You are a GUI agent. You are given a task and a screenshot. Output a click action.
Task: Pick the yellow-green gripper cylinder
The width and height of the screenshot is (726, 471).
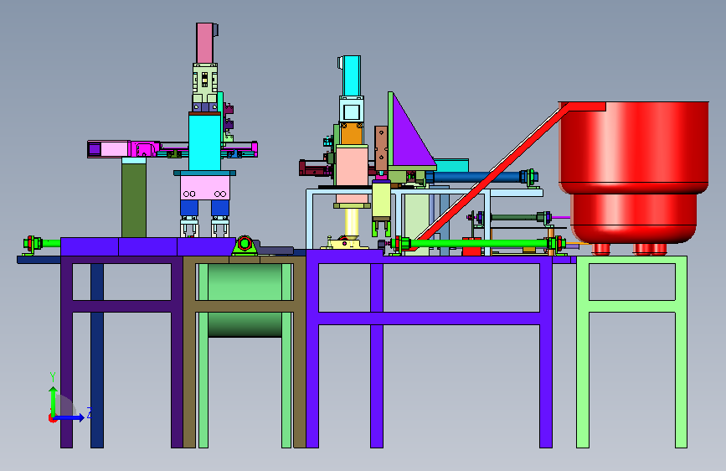tap(381, 201)
